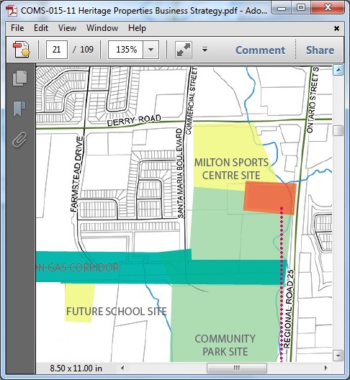Maximize the Adobe Reader window
The width and height of the screenshot is (350, 380).
301,8
